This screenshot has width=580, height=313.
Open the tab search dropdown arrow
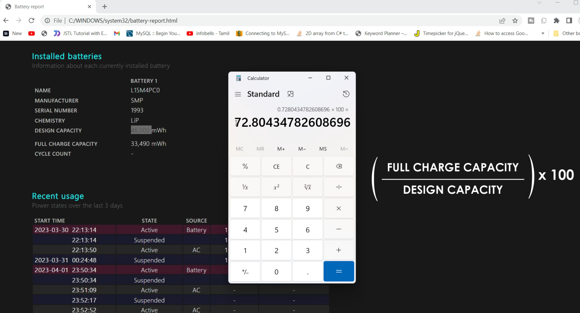point(539,3)
